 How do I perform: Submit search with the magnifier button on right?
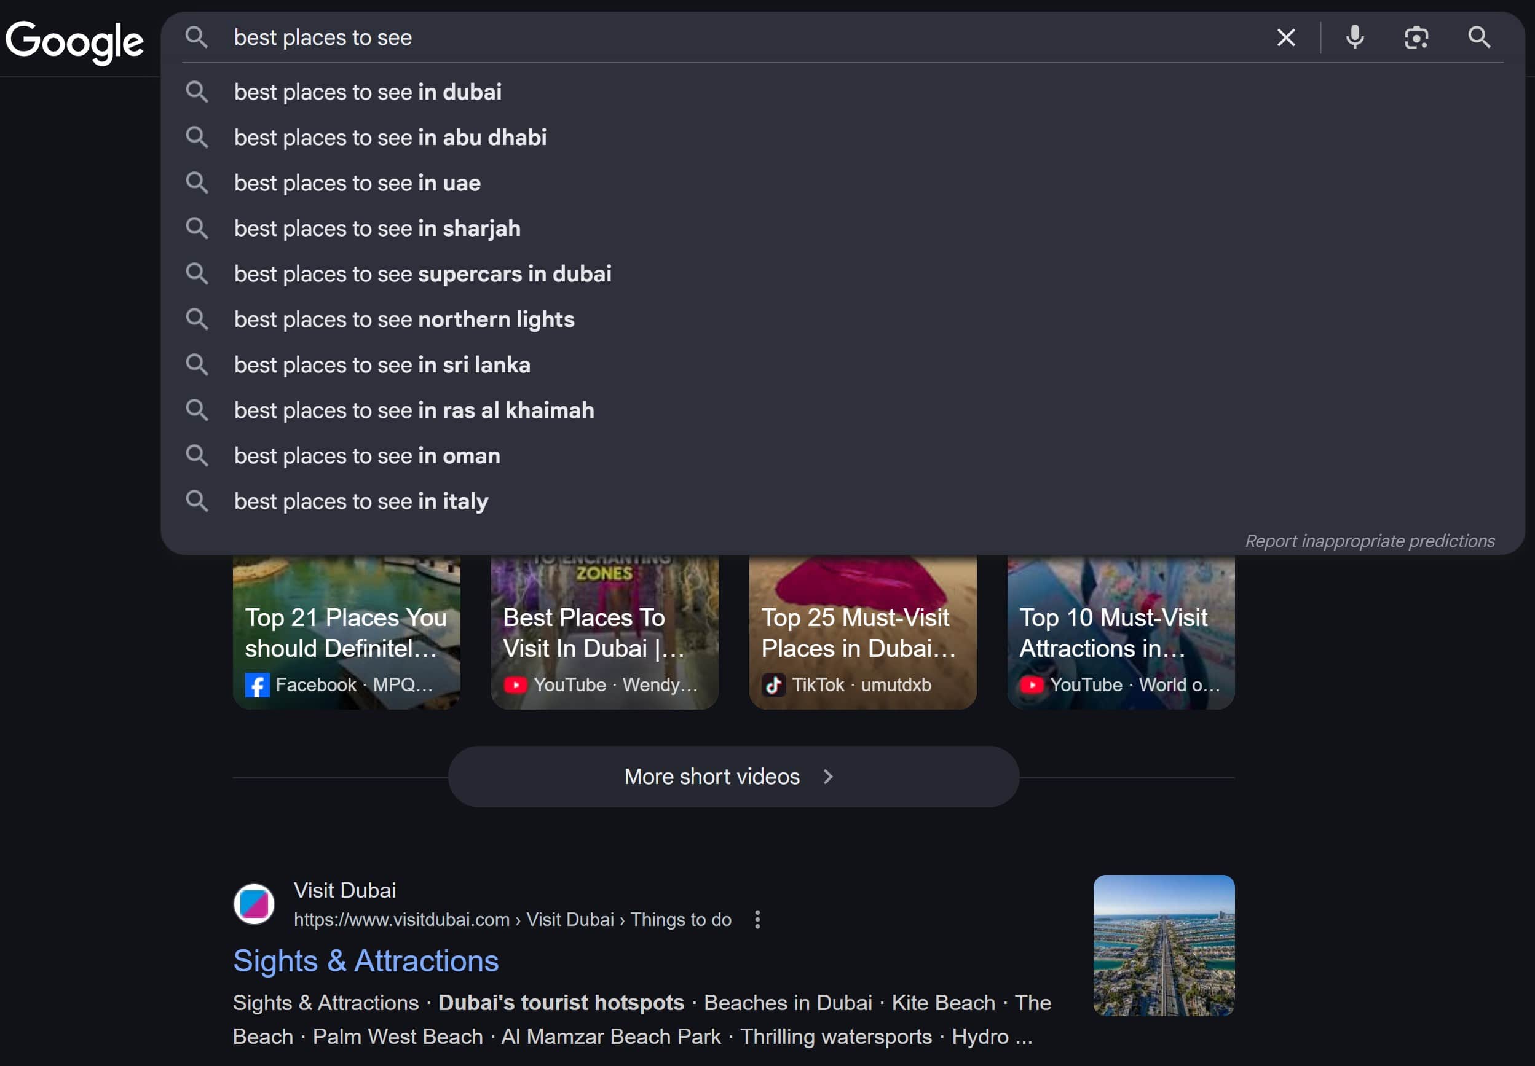(1479, 37)
